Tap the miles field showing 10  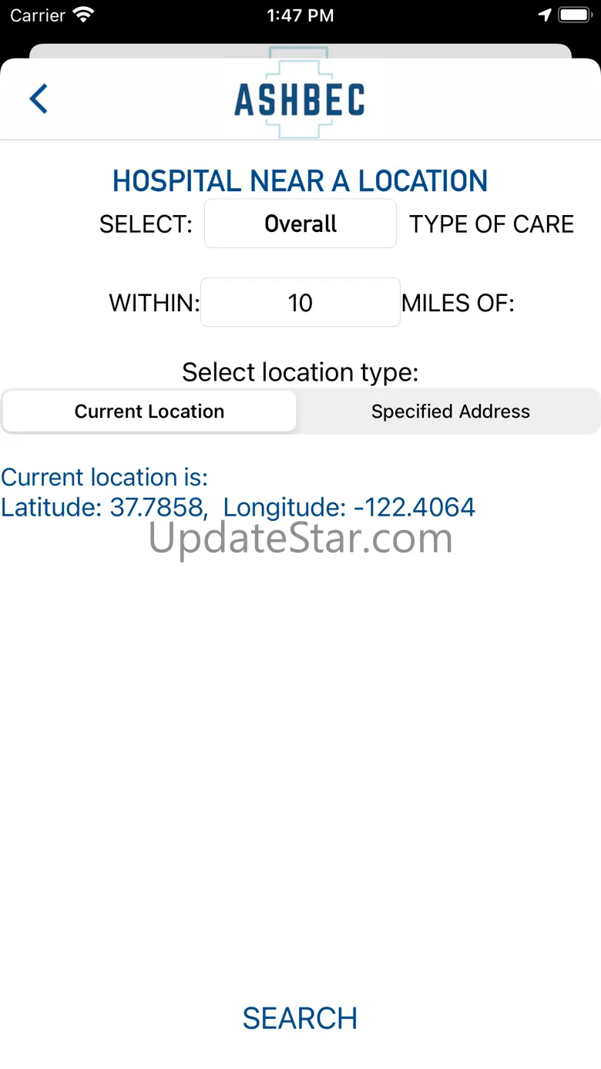300,302
